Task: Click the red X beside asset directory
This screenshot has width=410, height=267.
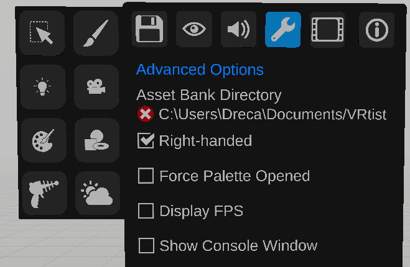Action: tap(146, 114)
